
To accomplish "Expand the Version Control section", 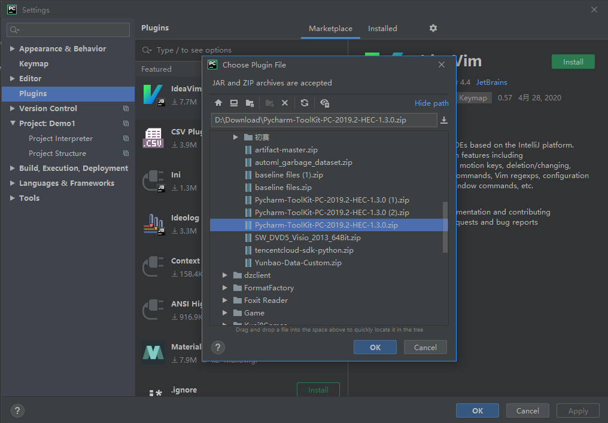I will click(x=13, y=108).
